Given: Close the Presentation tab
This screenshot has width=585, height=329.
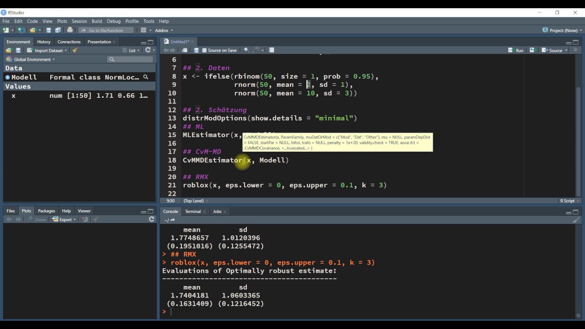Looking at the screenshot, I should click(115, 42).
